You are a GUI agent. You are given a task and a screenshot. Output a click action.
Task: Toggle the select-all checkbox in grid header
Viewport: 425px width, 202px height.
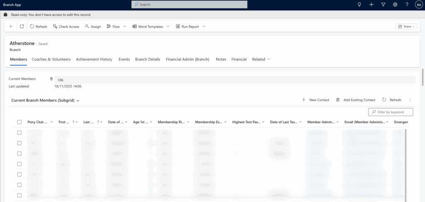20,122
